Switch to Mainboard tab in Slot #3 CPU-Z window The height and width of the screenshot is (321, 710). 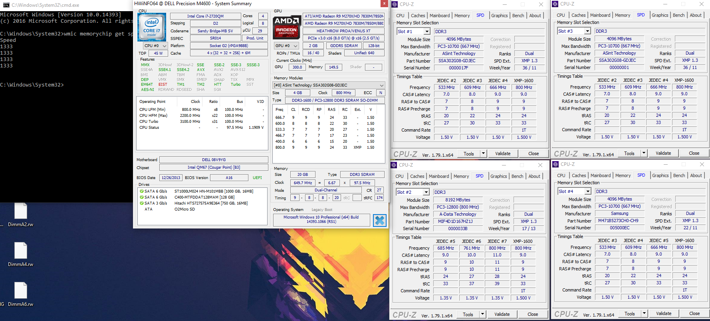click(600, 15)
